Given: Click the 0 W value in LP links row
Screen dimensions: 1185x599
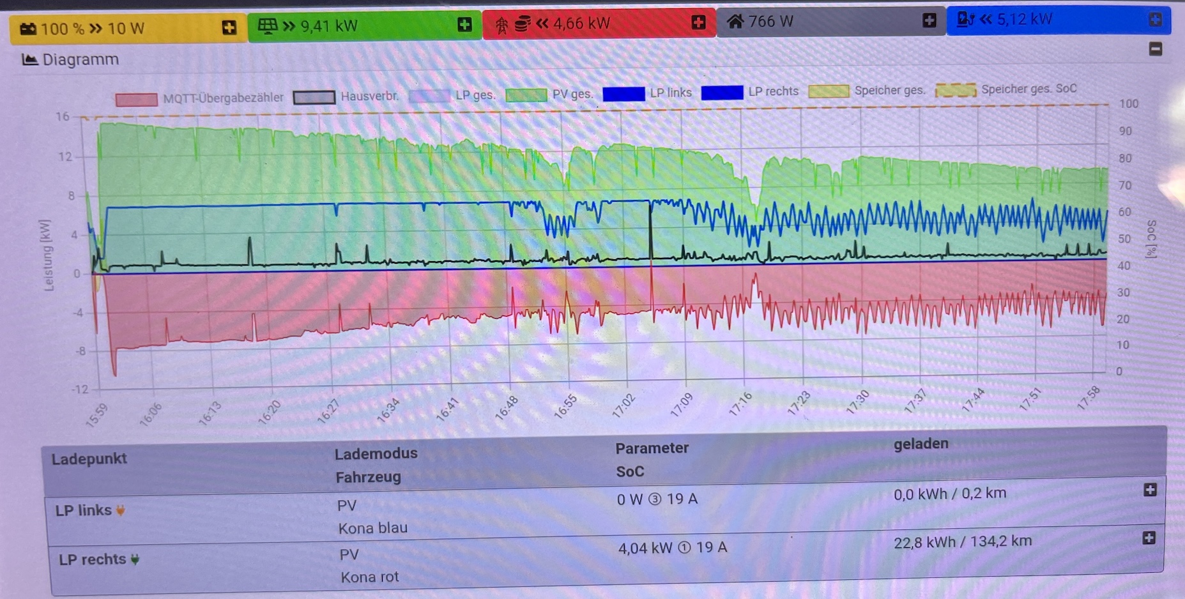Looking at the screenshot, I should coord(630,499).
